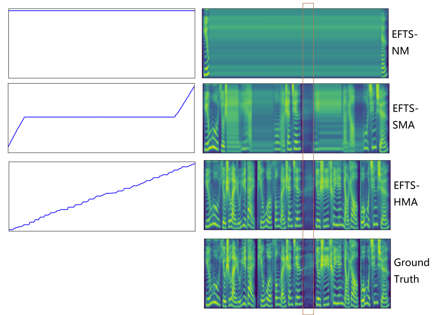Screen dimensions: 440x315
Task: Select the EFTS-SMA spectrogram image
Action: coord(296,118)
